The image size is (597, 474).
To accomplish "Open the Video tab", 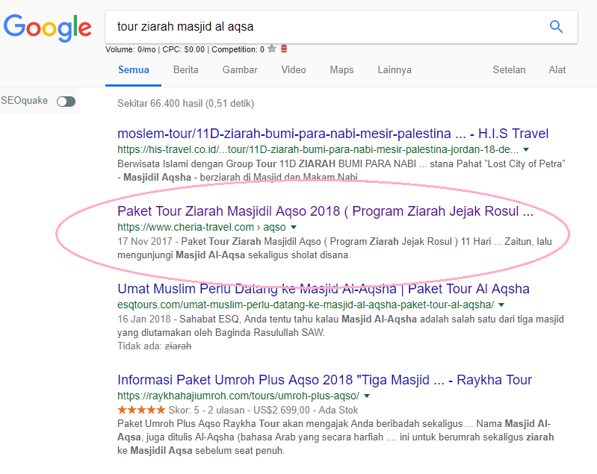I will click(294, 70).
